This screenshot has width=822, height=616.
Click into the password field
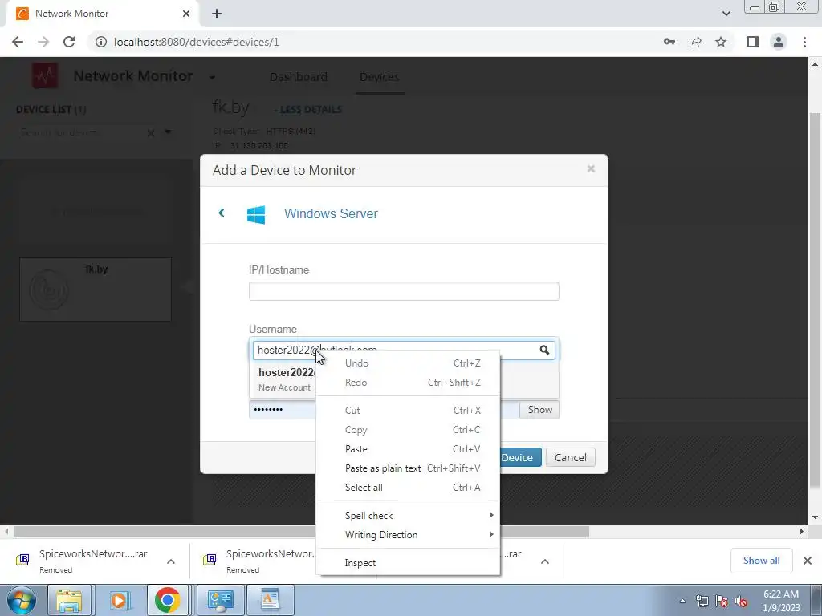(283, 410)
